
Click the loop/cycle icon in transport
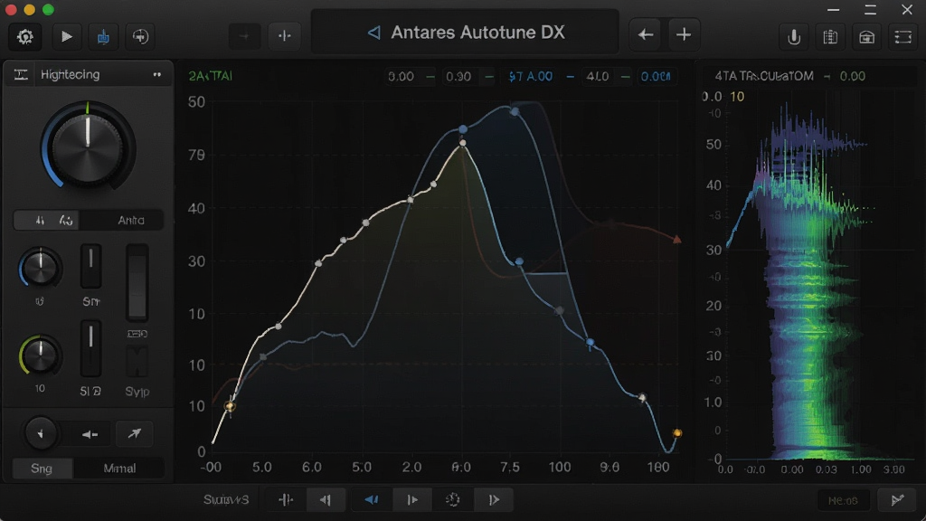(452, 499)
